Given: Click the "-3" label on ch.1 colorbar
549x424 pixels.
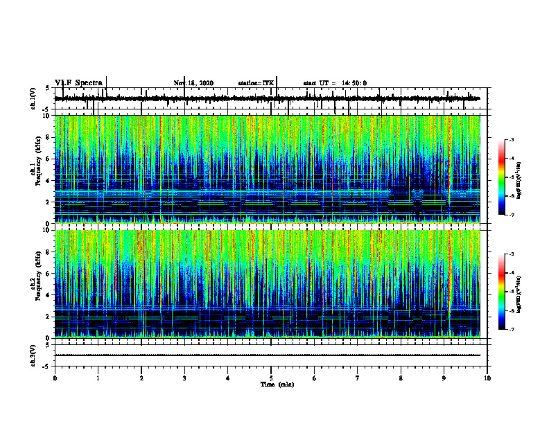Looking at the screenshot, I should click(x=512, y=139).
